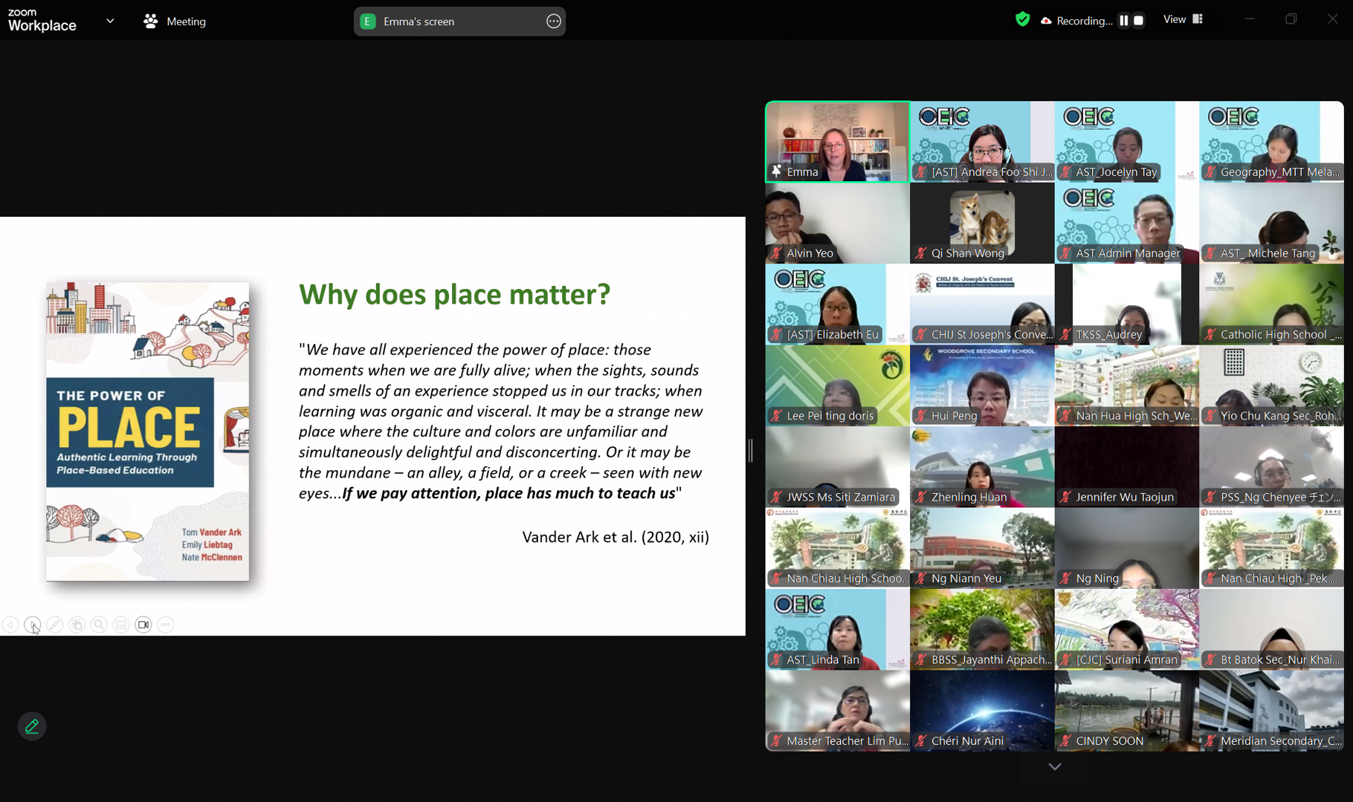The width and height of the screenshot is (1353, 802).
Task: Click muted mic icon beside AST_Linda Tan
Action: click(x=777, y=659)
